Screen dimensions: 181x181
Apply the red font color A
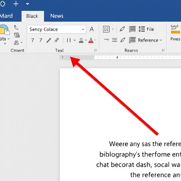coord(91,40)
